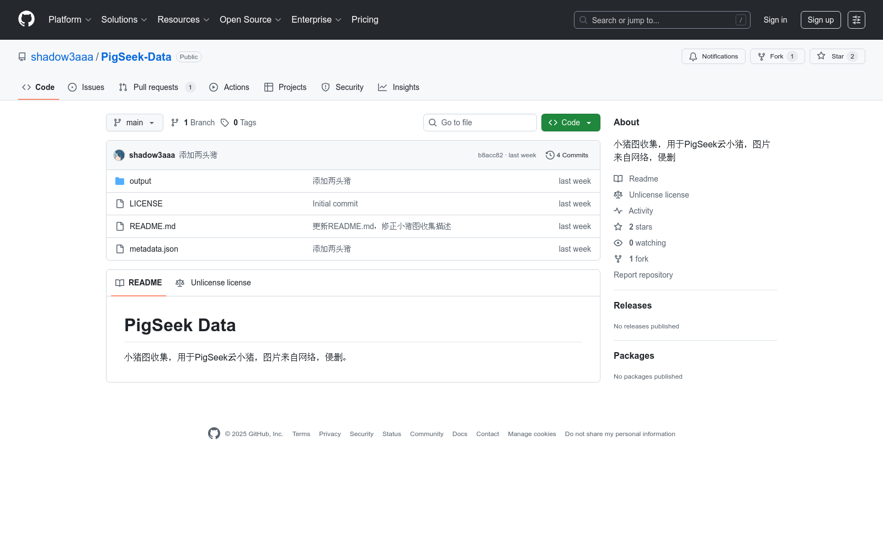The image size is (883, 552).
Task: Click the Privacy link in footer
Action: click(x=330, y=434)
